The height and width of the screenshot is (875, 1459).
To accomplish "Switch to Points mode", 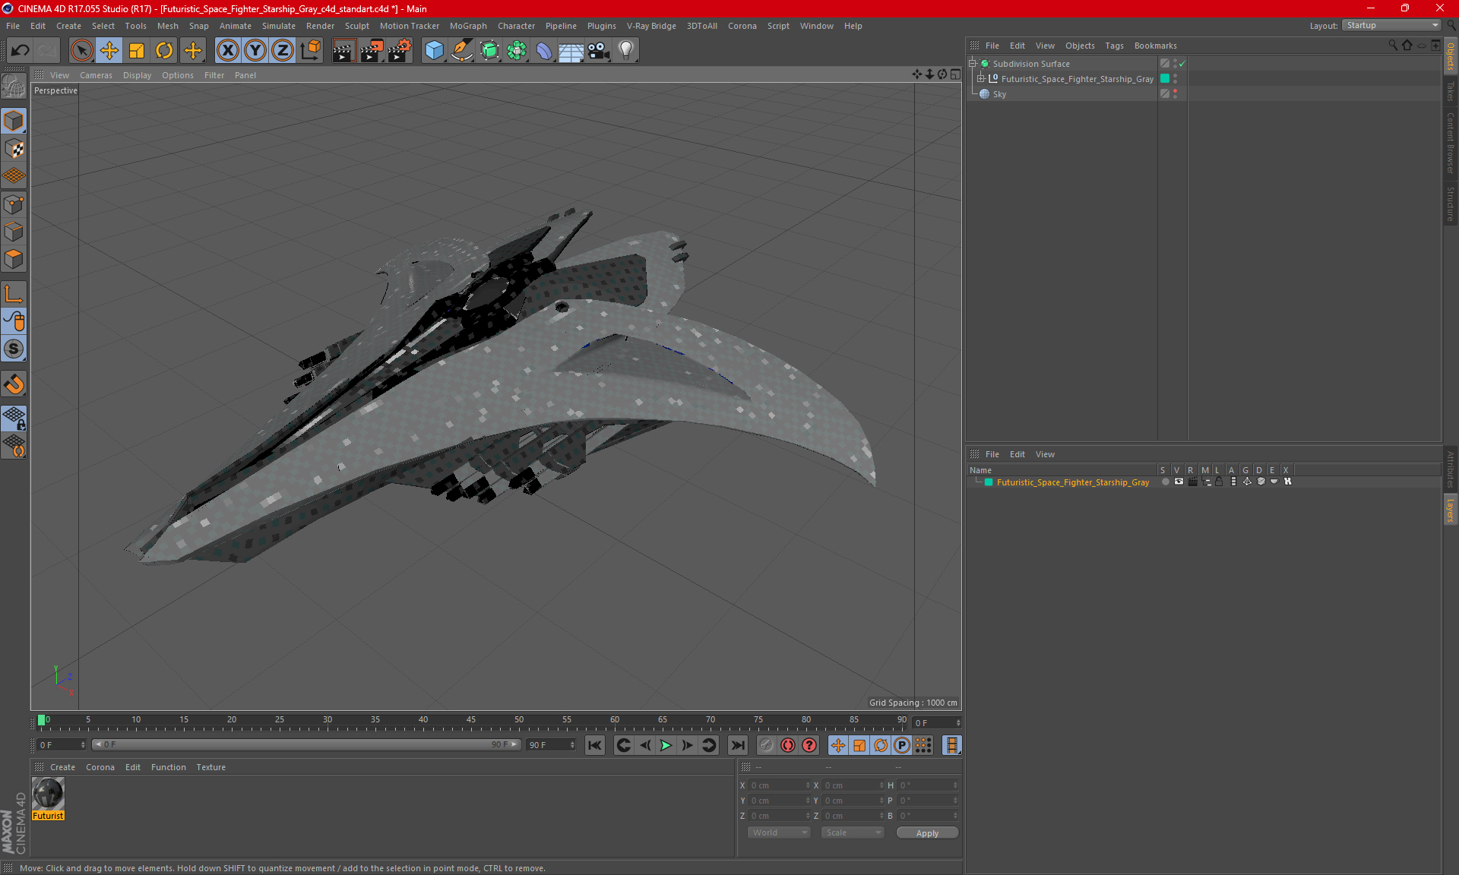I will click(x=14, y=204).
